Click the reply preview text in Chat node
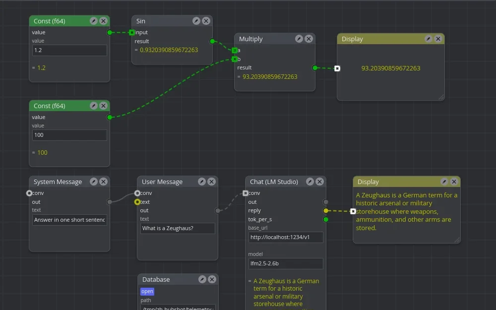The width and height of the screenshot is (496, 310). (x=286, y=294)
